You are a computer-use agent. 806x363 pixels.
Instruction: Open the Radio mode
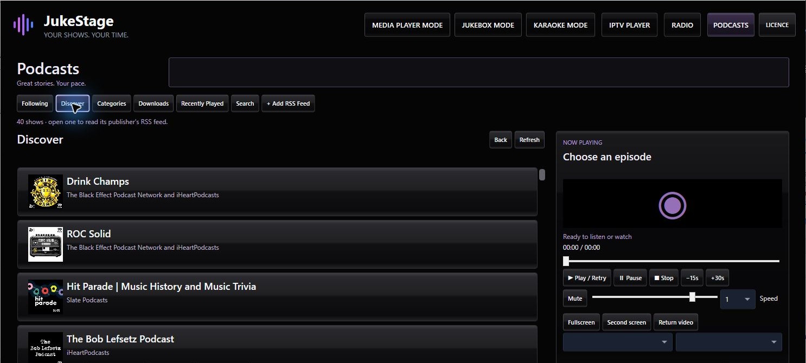point(682,25)
